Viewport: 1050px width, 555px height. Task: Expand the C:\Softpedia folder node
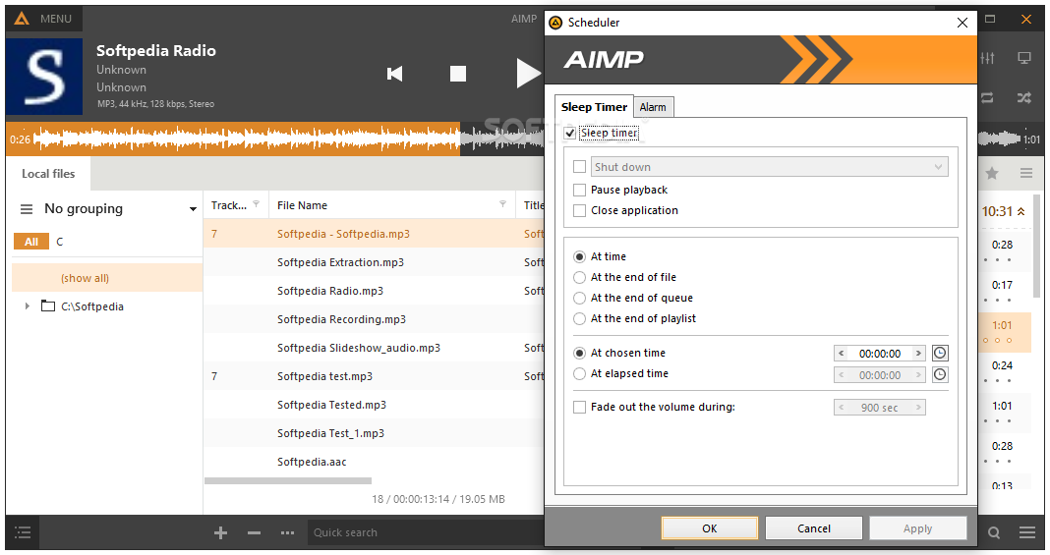click(28, 306)
